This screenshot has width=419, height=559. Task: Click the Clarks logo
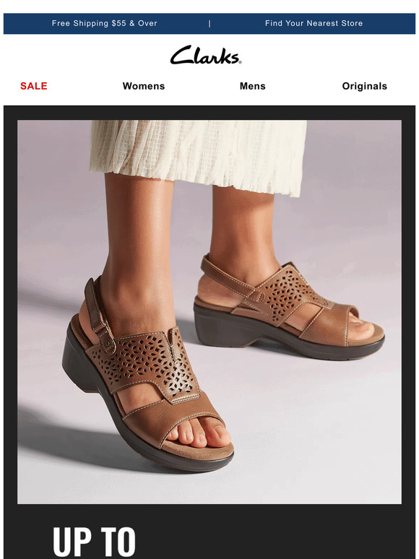[x=206, y=55]
